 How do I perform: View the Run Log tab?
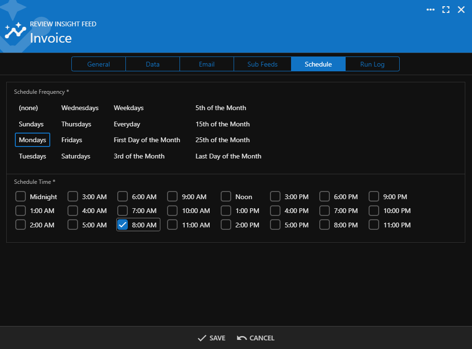click(372, 64)
